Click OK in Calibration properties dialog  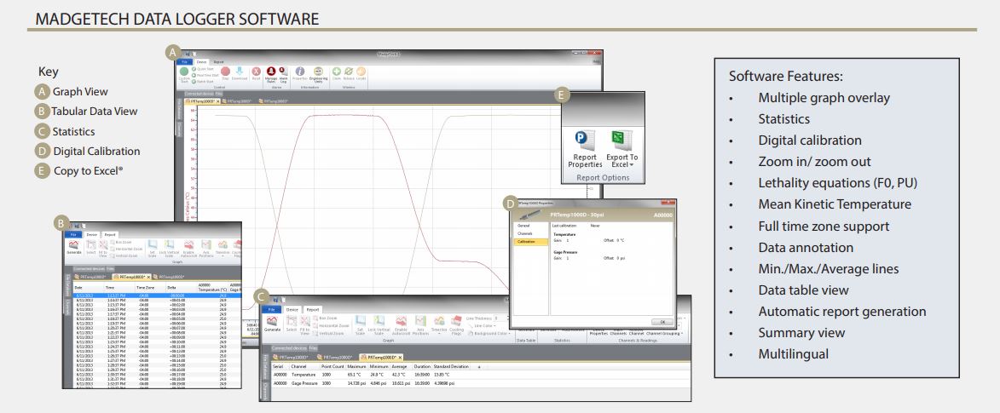[x=662, y=322]
